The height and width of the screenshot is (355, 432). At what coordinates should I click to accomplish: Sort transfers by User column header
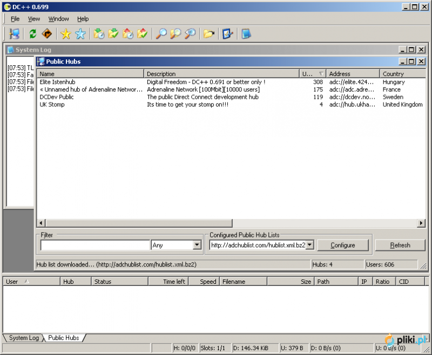[x=31, y=282]
